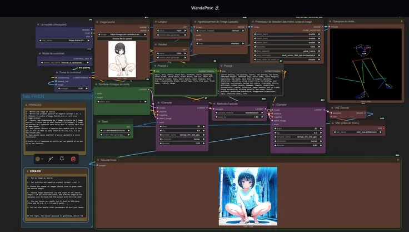Screen dimensions: 409x232
Task: Click the Seed value field
Action: (x=115, y=131)
